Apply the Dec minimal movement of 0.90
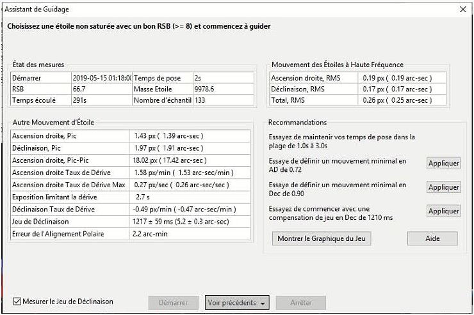This screenshot has width=474, height=315. click(x=443, y=187)
